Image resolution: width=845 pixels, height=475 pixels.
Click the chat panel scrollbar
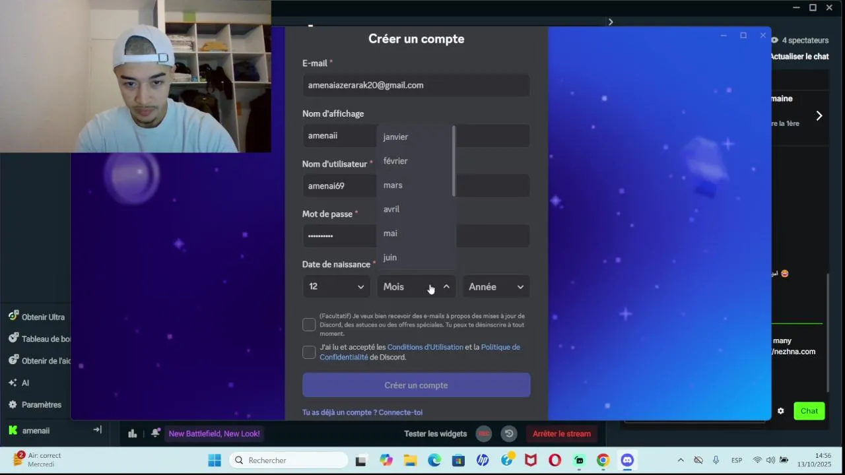pos(828,333)
